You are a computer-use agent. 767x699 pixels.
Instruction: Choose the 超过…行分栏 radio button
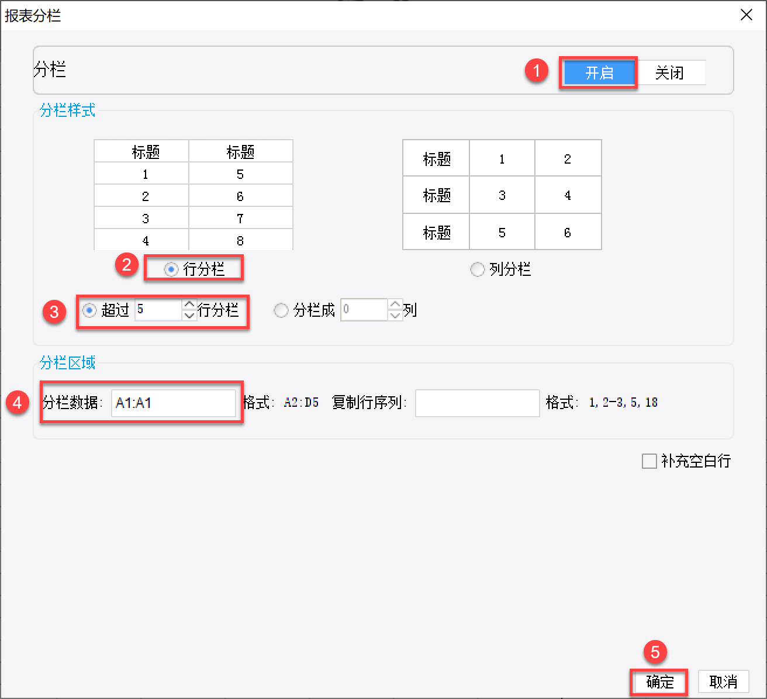click(89, 310)
